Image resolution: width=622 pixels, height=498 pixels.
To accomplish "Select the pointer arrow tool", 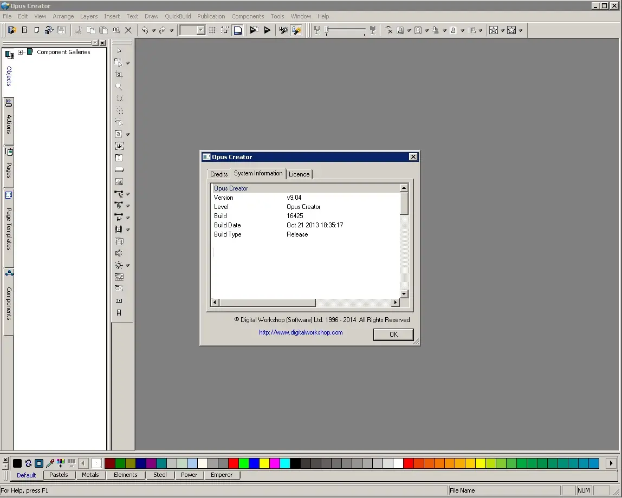I will click(119, 51).
